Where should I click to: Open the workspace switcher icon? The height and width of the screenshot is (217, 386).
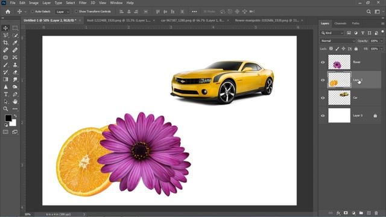[377, 11]
